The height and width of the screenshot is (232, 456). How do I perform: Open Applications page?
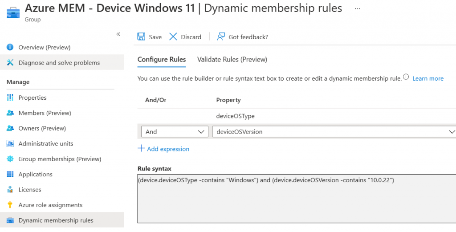click(36, 174)
